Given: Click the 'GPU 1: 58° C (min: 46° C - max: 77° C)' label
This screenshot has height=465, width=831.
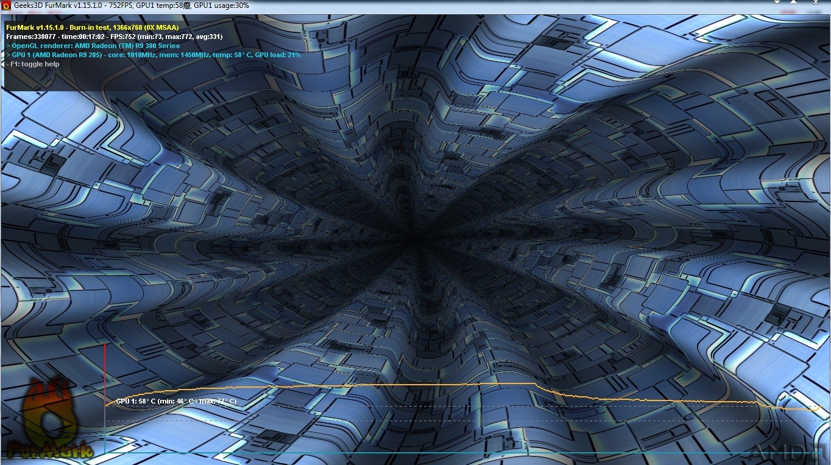Looking at the screenshot, I should coord(176,402).
